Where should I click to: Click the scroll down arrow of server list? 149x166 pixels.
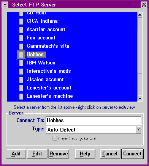click(x=140, y=99)
